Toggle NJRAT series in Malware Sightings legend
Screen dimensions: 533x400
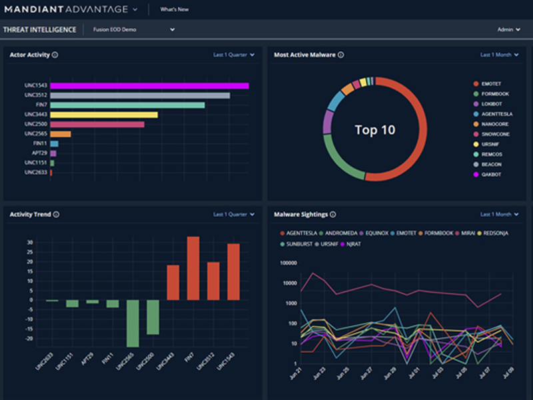pos(351,244)
